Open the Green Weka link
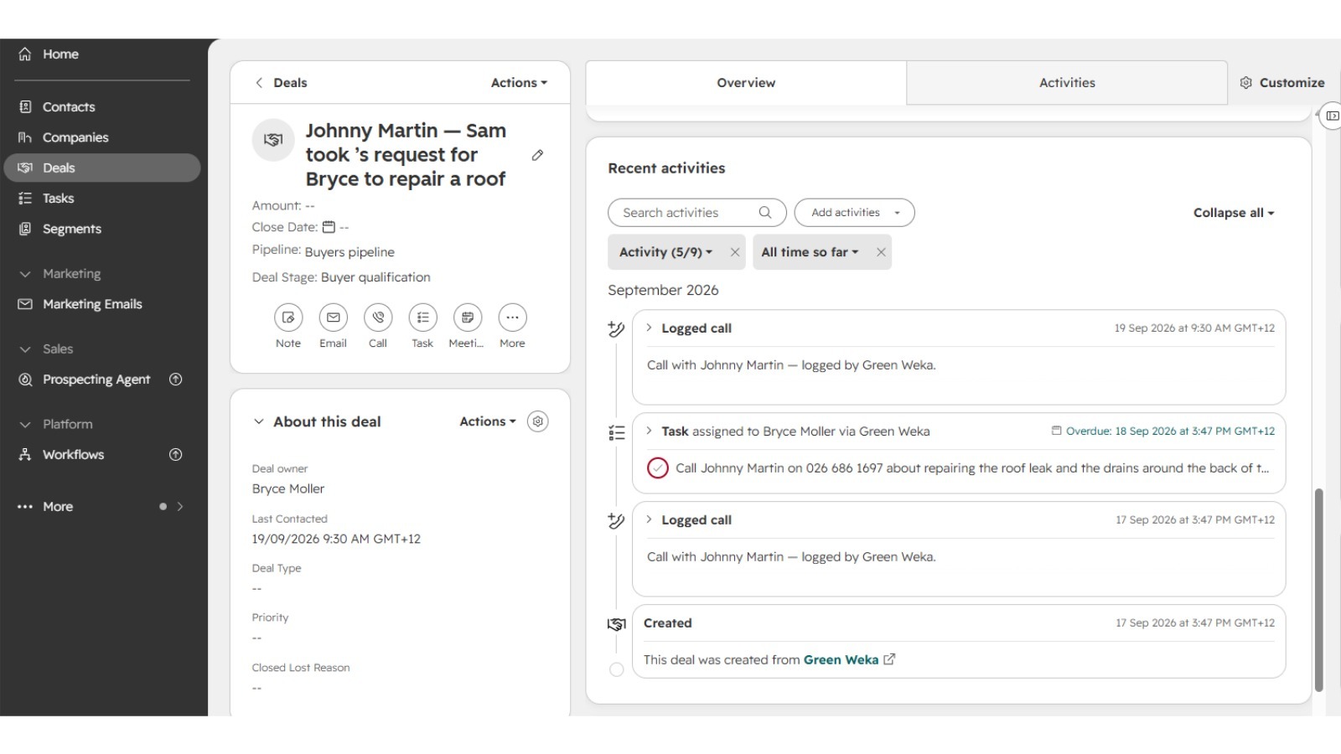1341x754 pixels. coord(841,659)
